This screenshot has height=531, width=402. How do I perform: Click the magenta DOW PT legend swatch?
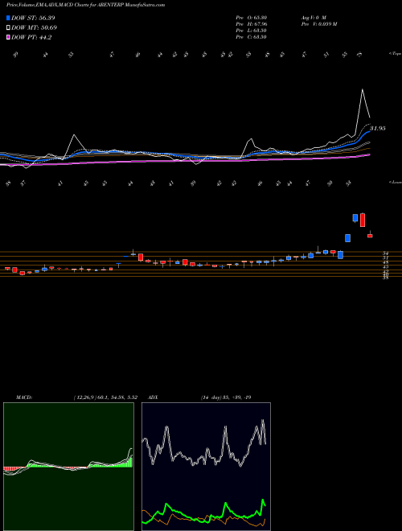pos(9,38)
